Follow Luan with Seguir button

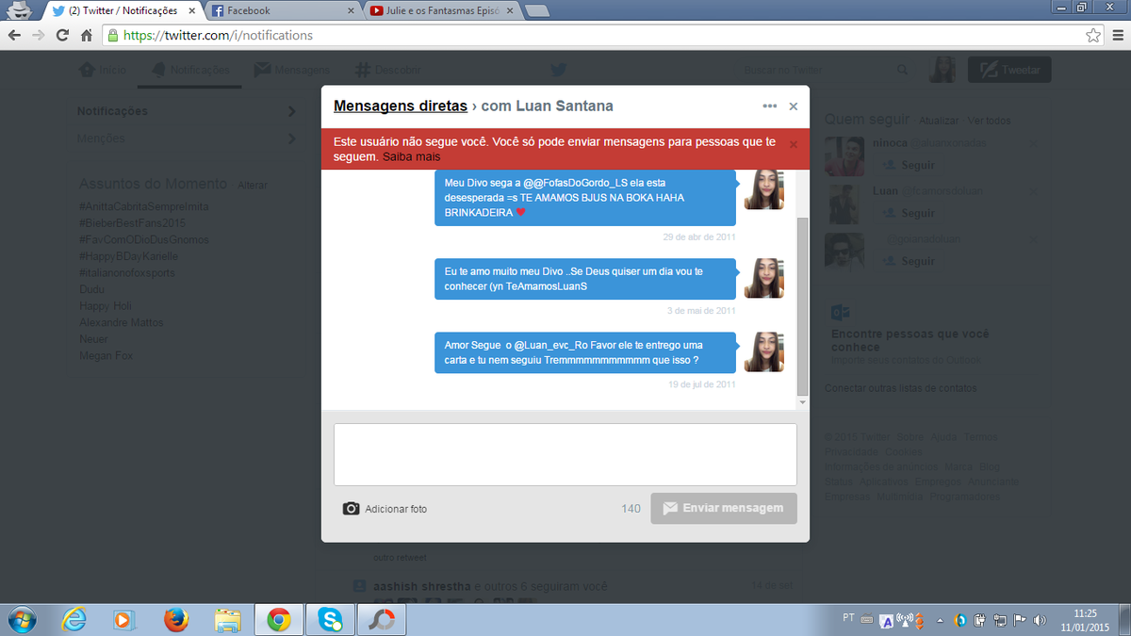click(x=909, y=213)
